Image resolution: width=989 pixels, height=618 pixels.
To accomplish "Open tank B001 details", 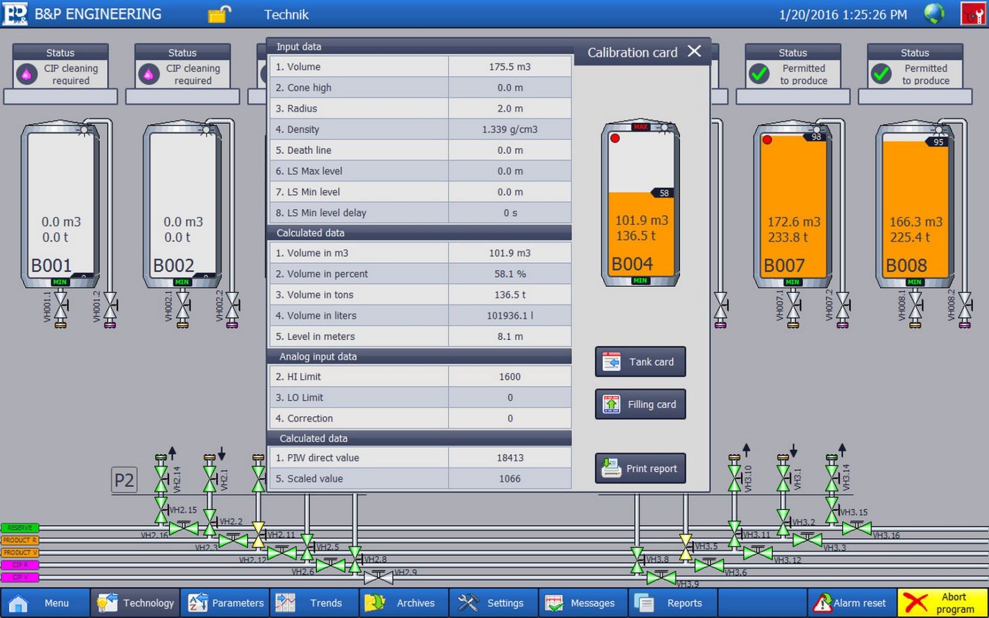I will [x=60, y=204].
